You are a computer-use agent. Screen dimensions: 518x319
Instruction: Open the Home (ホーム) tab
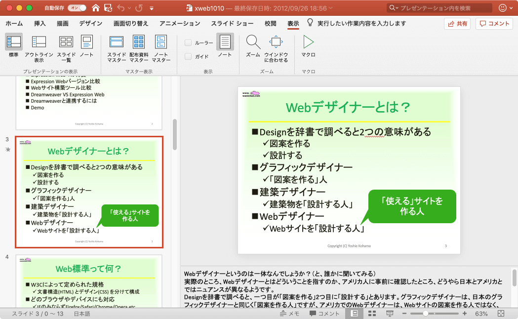coord(14,23)
